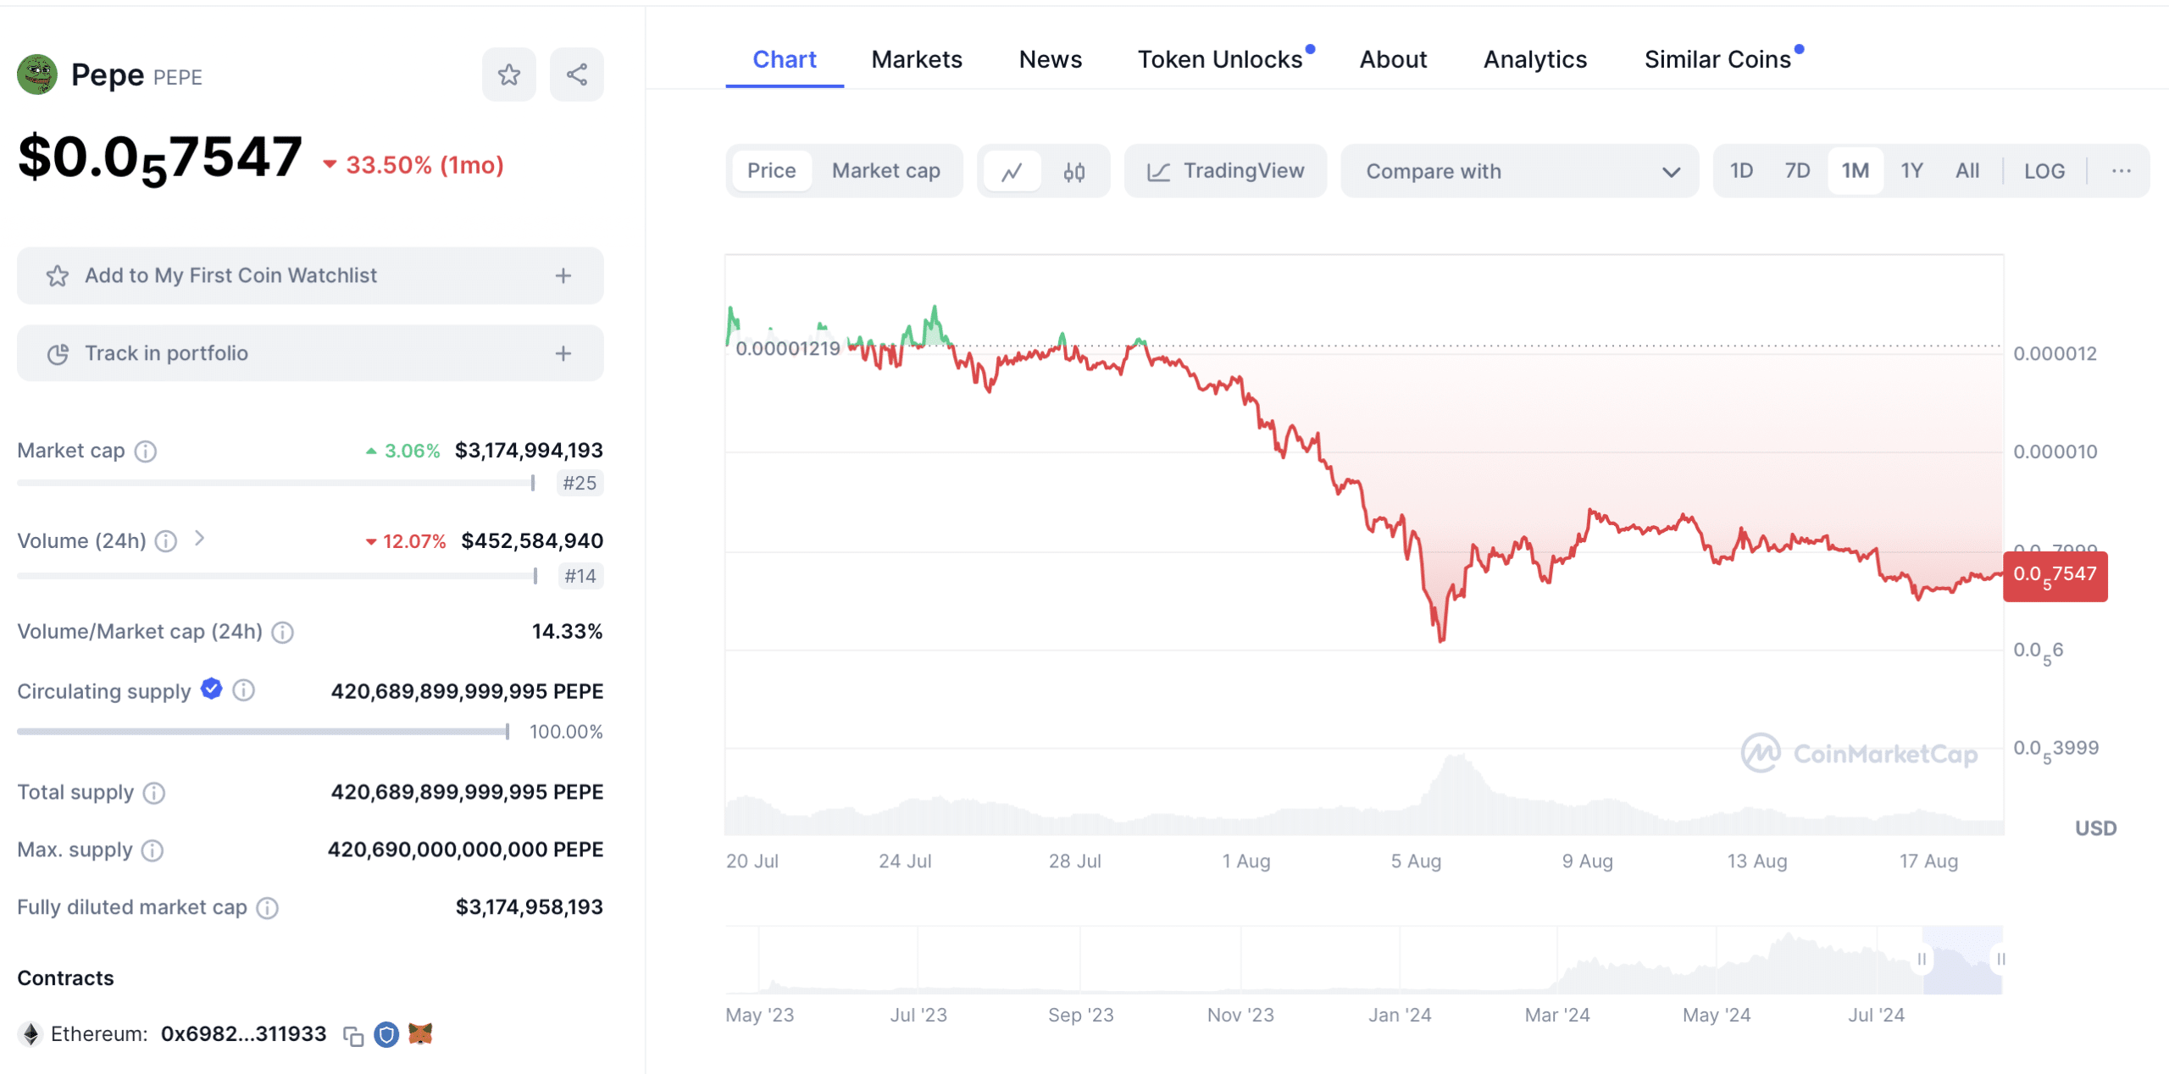Switch to line chart view
The height and width of the screenshot is (1074, 2169).
(x=1012, y=171)
